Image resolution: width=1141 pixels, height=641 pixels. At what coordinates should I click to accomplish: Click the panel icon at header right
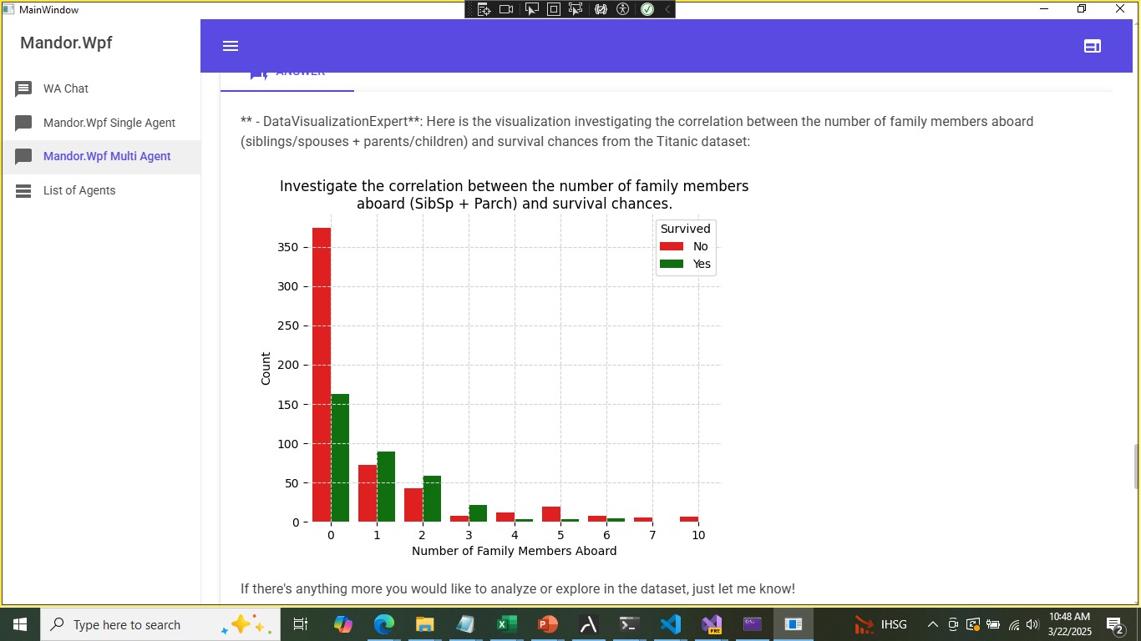click(x=1092, y=46)
